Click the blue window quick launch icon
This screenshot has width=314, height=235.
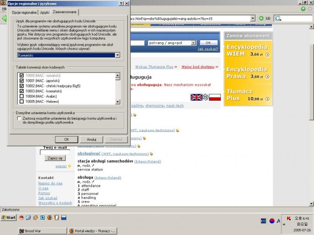point(64,218)
